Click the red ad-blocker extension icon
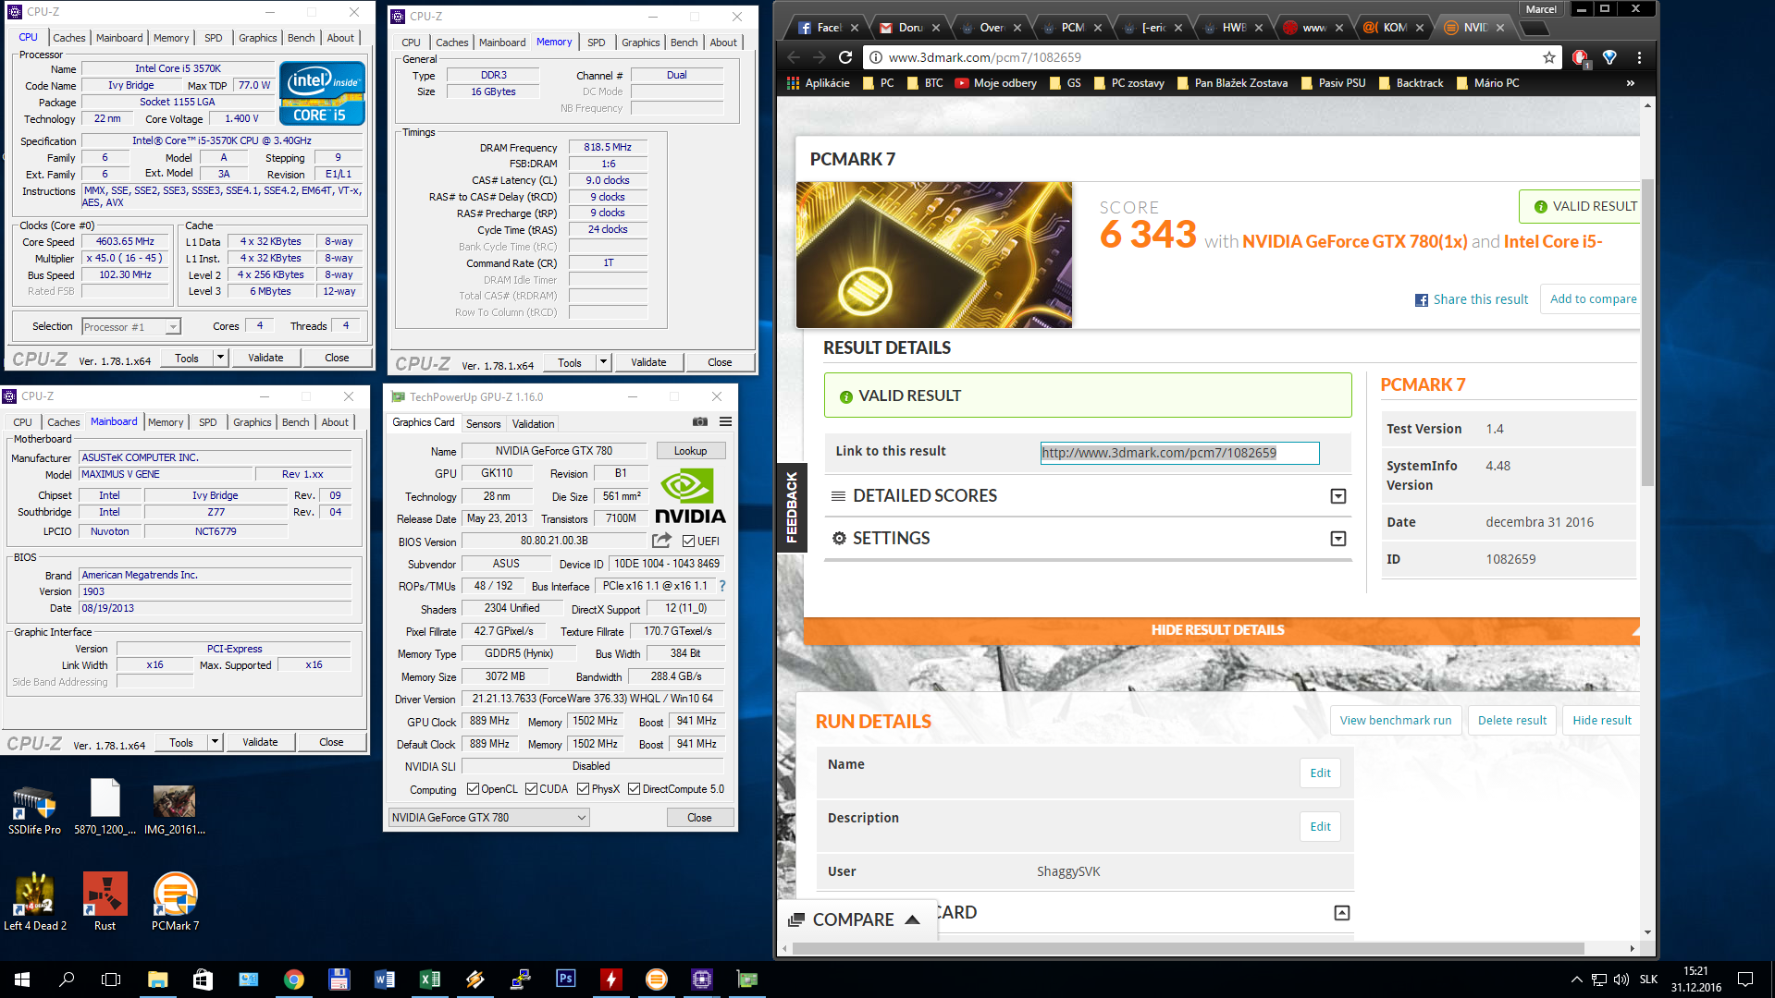This screenshot has width=1775, height=998. coord(1580,57)
